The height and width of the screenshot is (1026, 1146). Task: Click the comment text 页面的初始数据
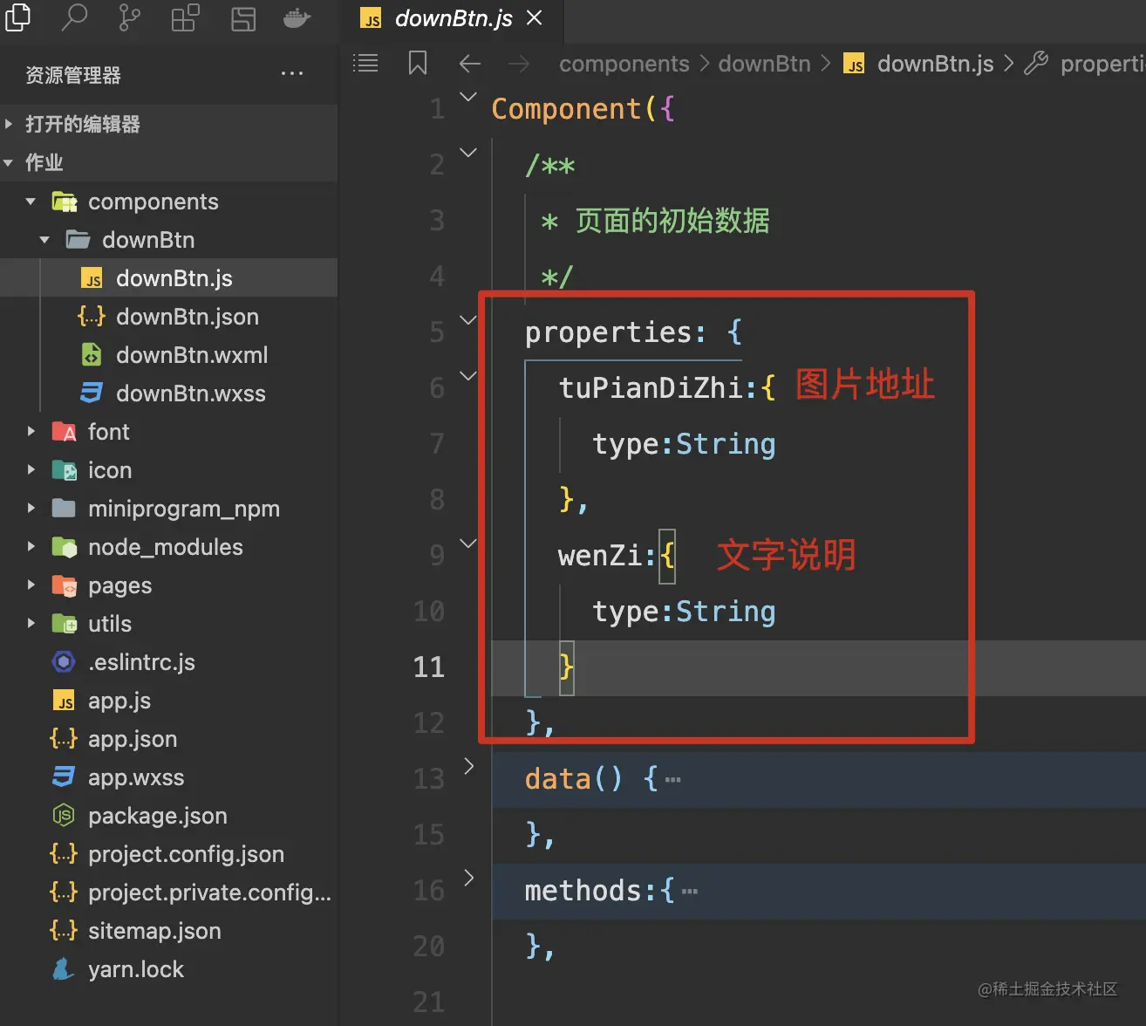[672, 221]
